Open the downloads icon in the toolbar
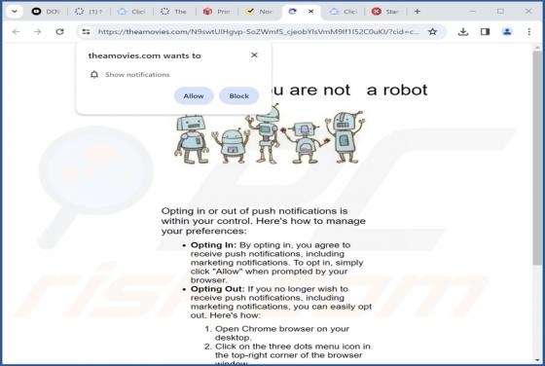Image resolution: width=545 pixels, height=366 pixels. tap(463, 31)
